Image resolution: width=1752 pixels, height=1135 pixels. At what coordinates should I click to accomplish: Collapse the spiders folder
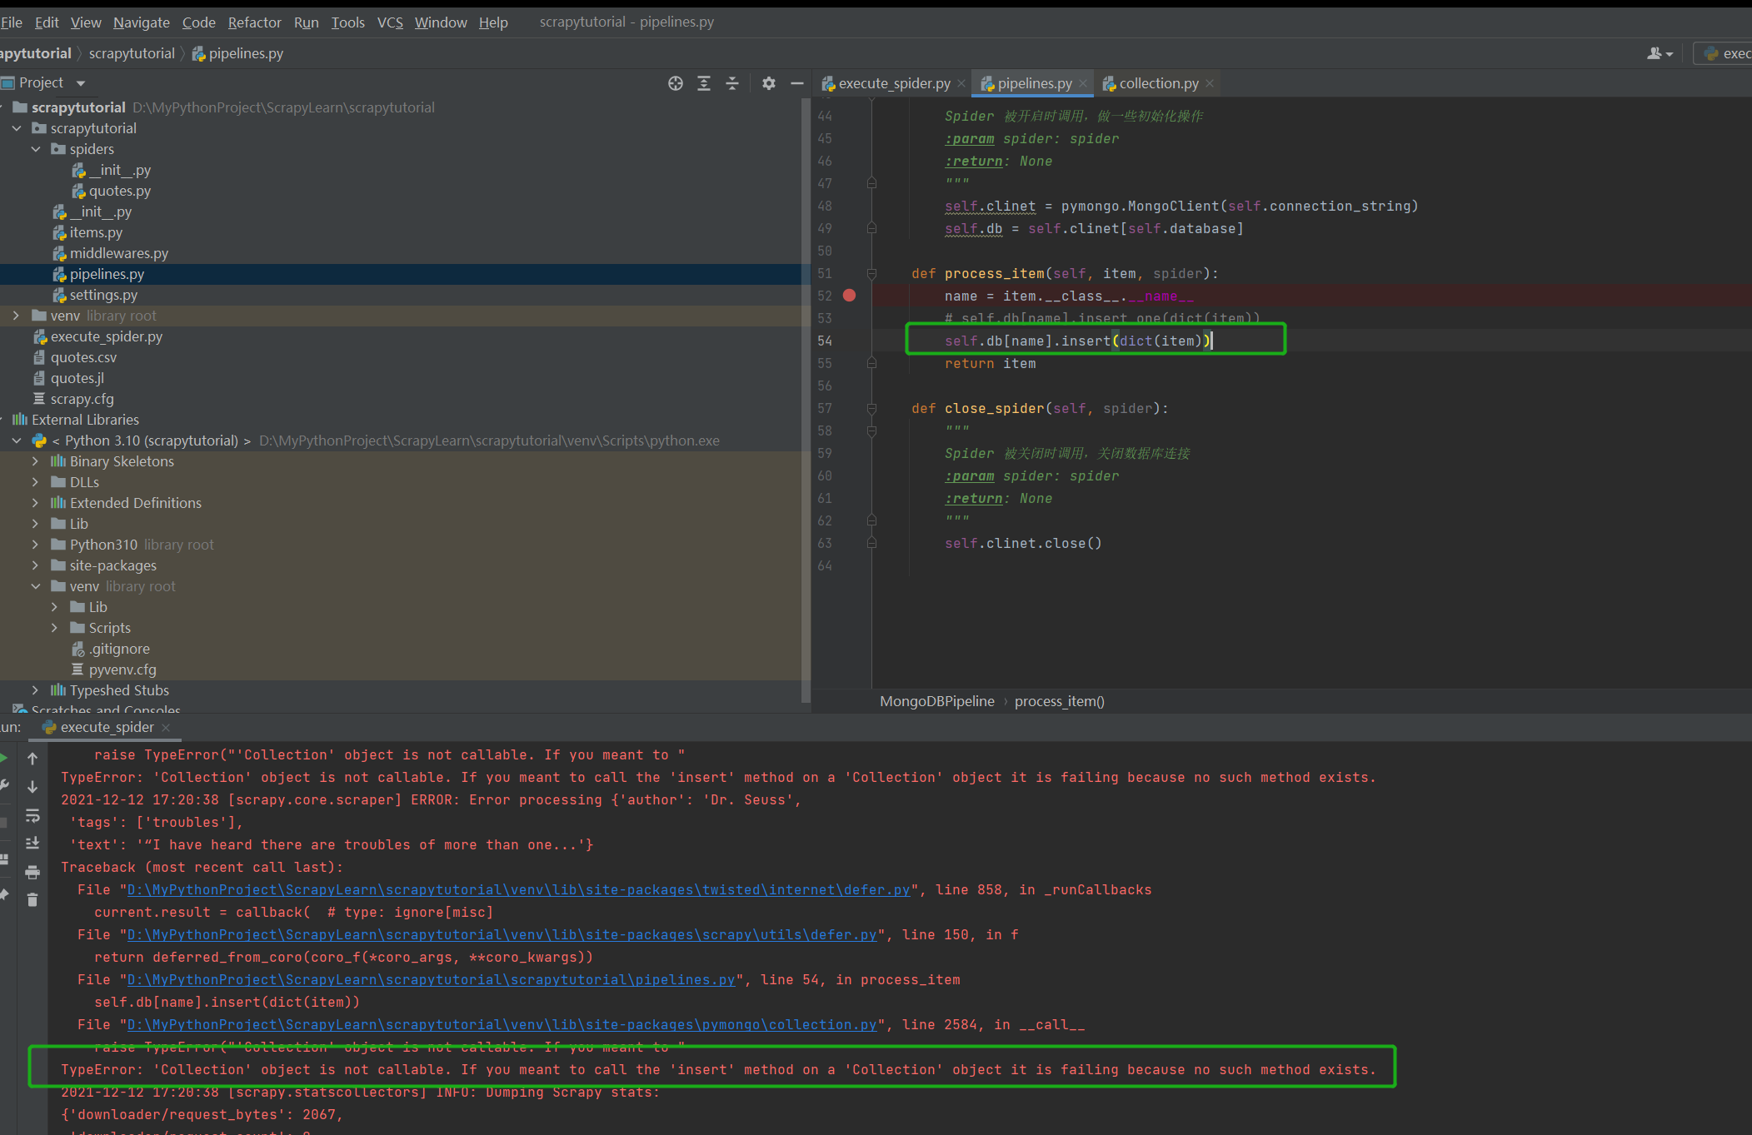(x=36, y=149)
